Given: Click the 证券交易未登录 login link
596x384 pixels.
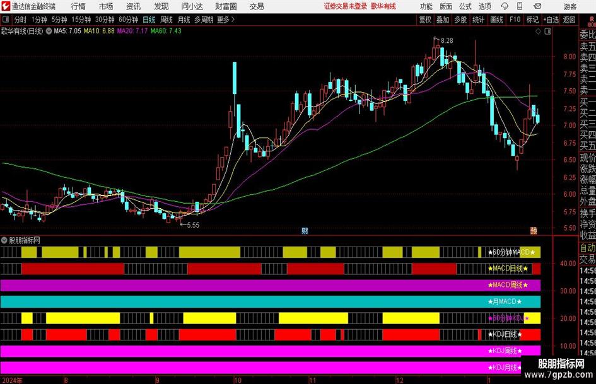Looking at the screenshot, I should tap(346, 6).
